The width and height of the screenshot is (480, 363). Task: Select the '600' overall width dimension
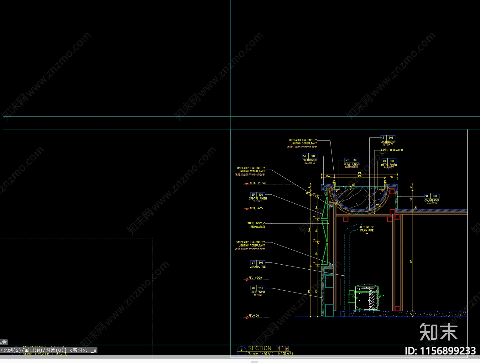point(359,173)
